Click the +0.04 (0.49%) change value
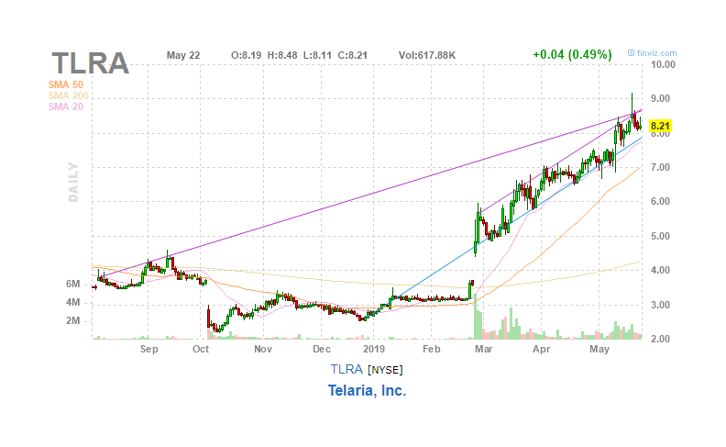This screenshot has height=447, width=726. tap(572, 55)
